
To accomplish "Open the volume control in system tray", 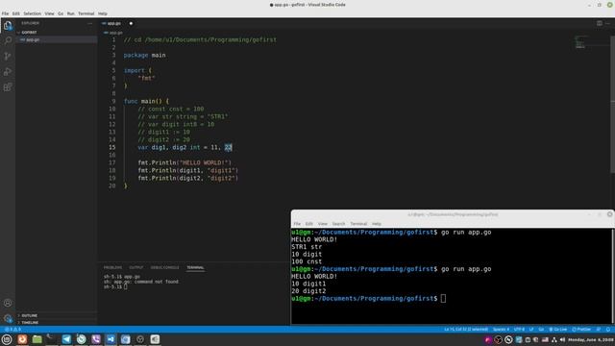I will coord(562,339).
